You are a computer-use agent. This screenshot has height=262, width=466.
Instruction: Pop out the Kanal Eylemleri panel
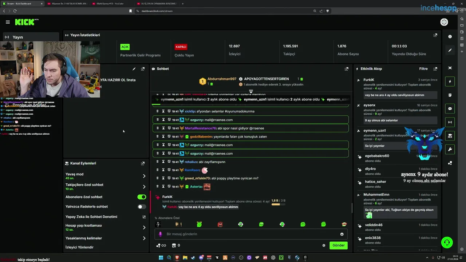143,163
